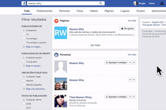
Task: Select the Tus amigos radio option
Action: (24, 38)
